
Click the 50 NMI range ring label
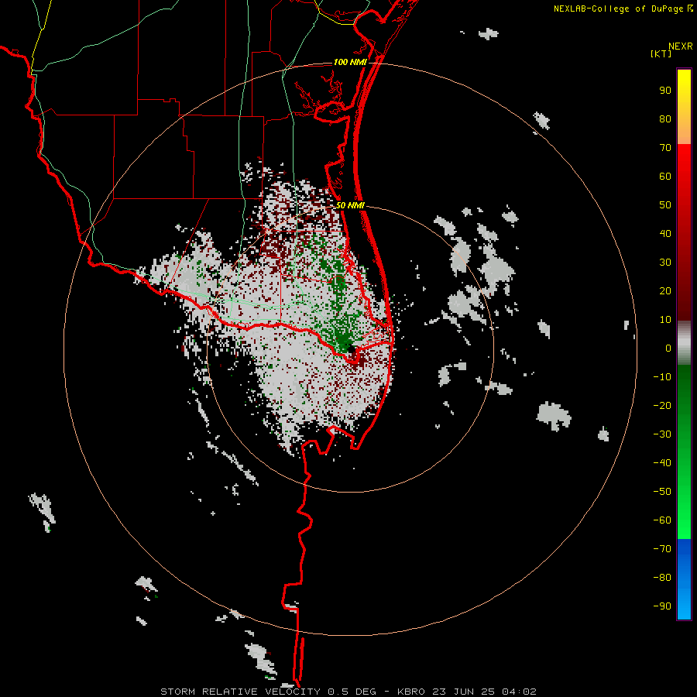350,205
